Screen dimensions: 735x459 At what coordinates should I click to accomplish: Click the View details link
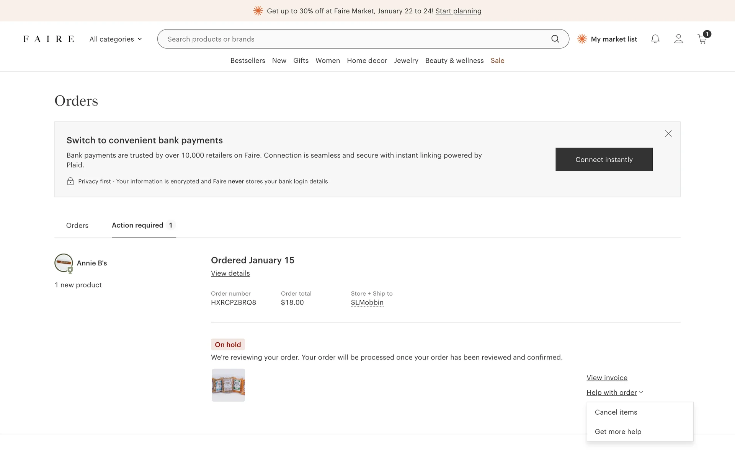point(230,273)
